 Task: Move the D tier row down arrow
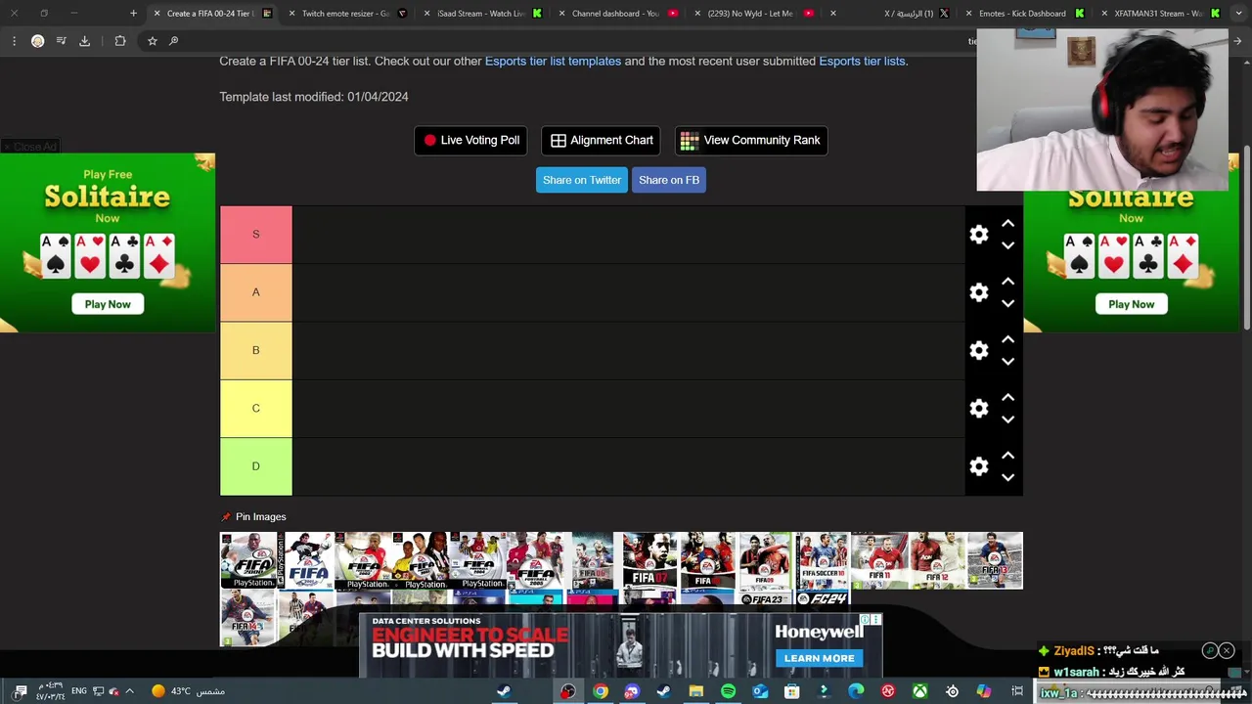click(1007, 477)
